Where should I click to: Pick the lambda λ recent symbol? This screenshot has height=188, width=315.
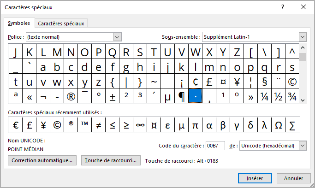pos(265,125)
